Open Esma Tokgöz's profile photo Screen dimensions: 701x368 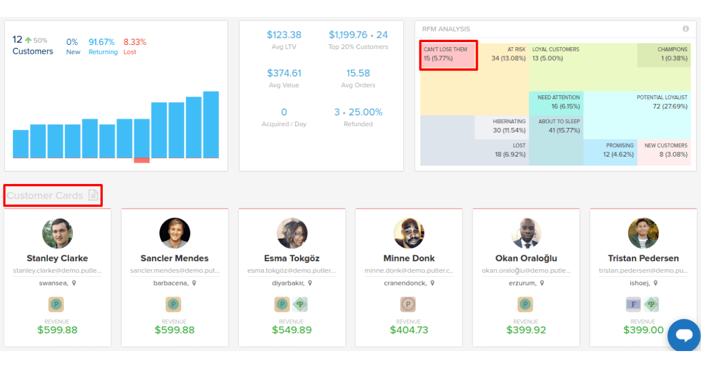point(291,234)
